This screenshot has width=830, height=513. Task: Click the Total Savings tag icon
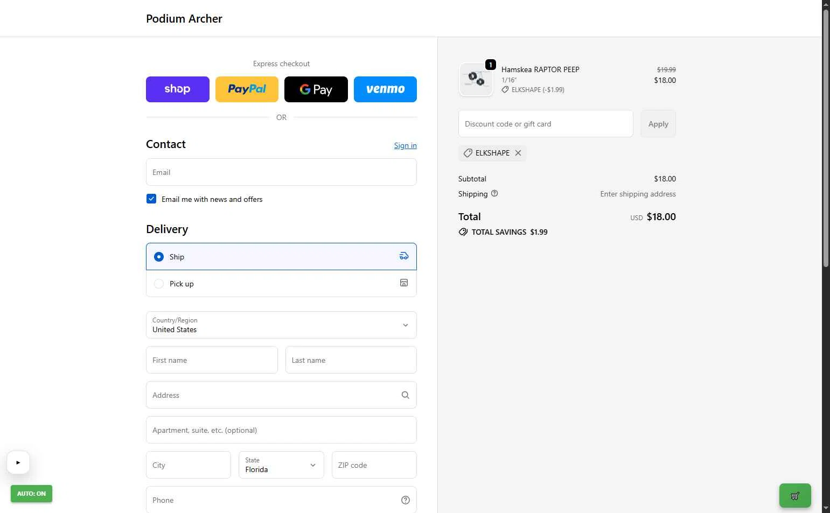[463, 232]
